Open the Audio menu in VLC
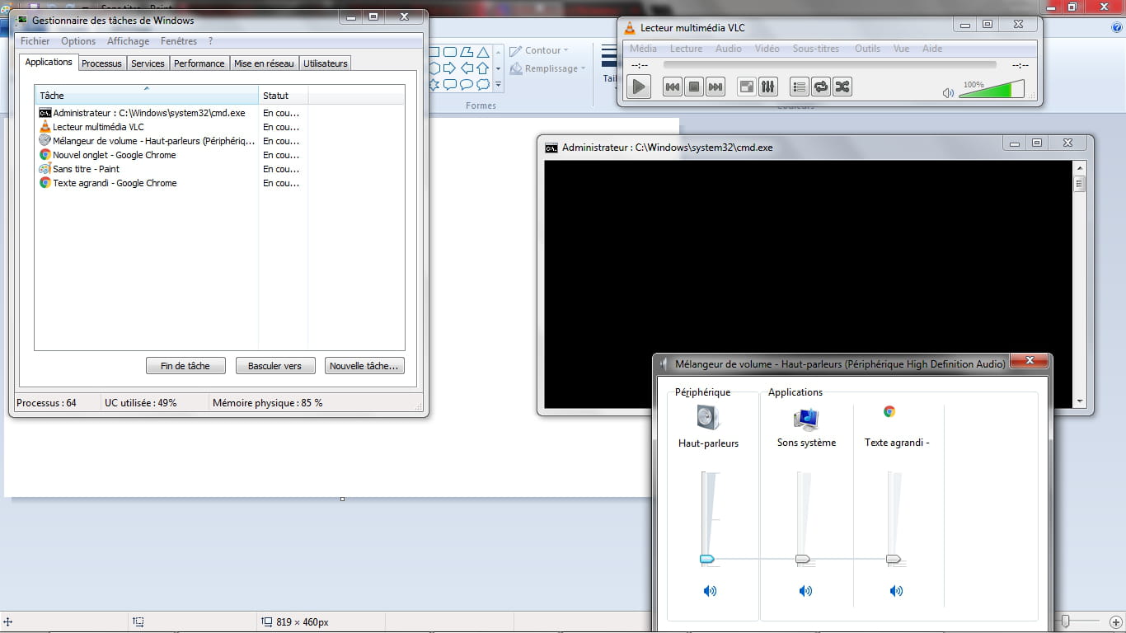This screenshot has width=1126, height=633. point(729,49)
